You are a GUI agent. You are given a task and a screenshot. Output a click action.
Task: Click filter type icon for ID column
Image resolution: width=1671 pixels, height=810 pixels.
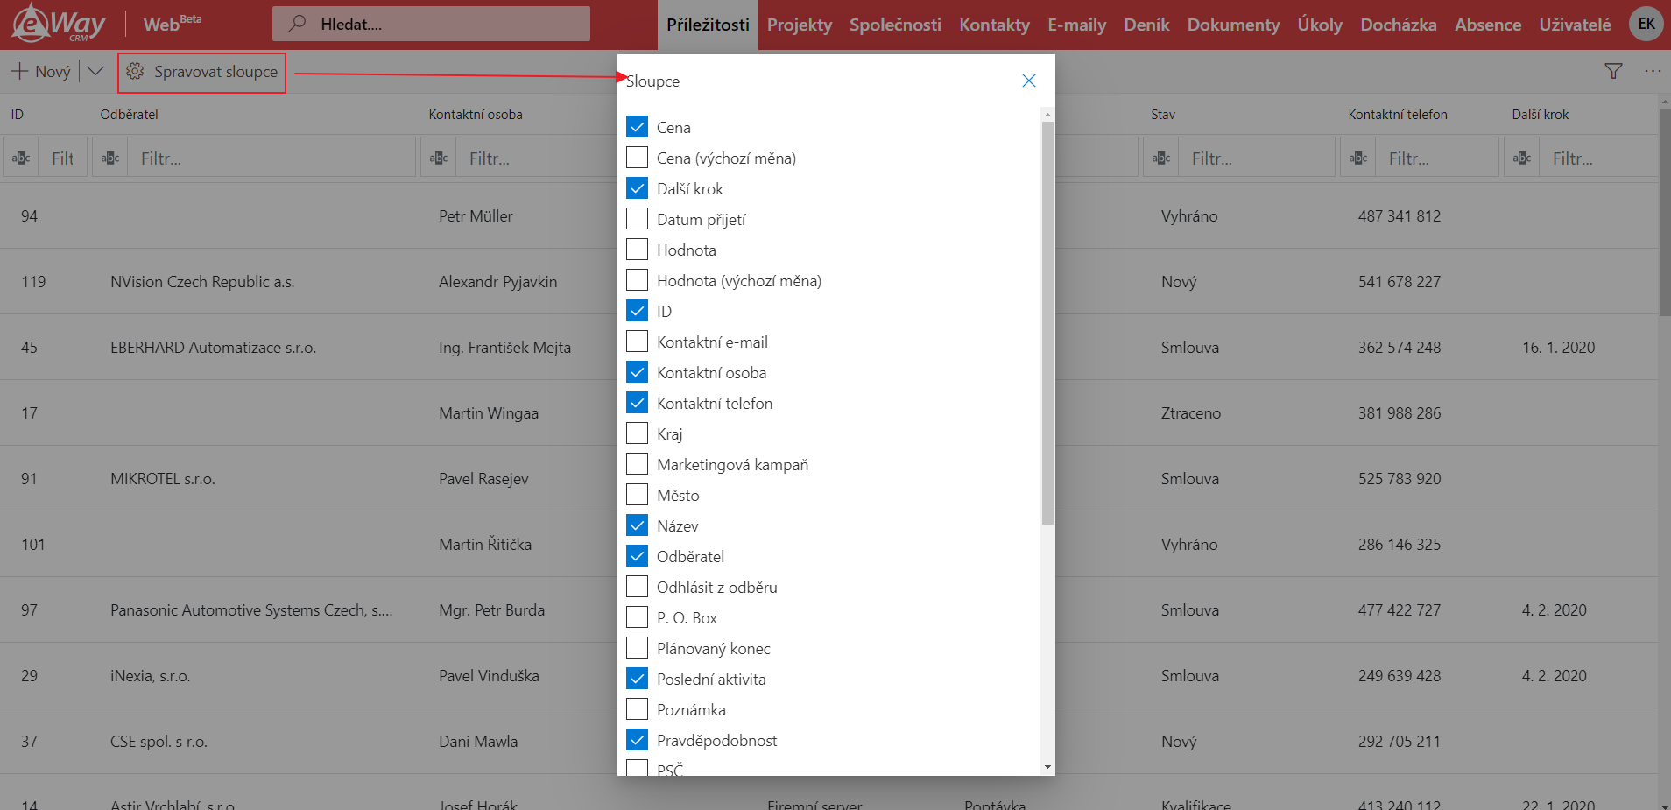(x=21, y=158)
